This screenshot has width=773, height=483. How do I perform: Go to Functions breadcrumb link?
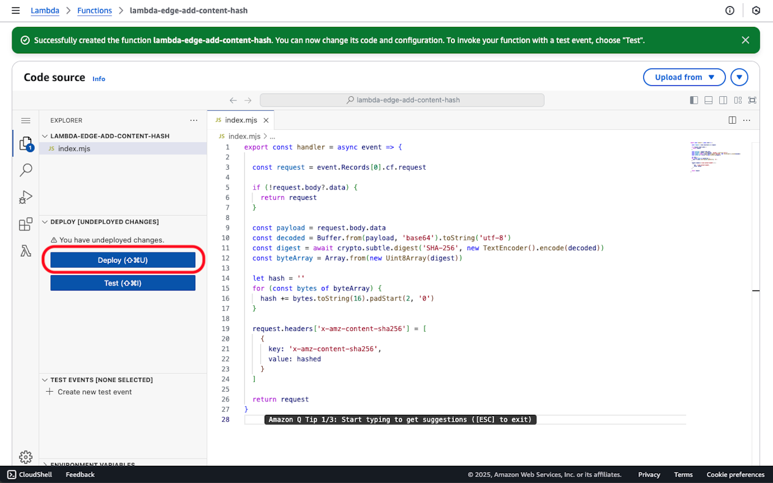[94, 10]
